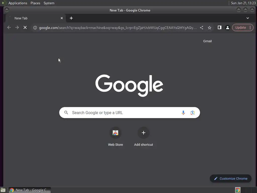Click the Update button
Screen dimensions: 257x193
point(240,28)
